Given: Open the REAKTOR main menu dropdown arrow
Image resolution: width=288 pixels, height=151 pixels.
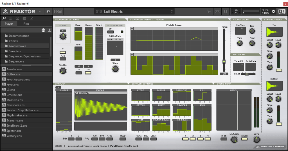Looking at the screenshot, I should click(40, 11).
